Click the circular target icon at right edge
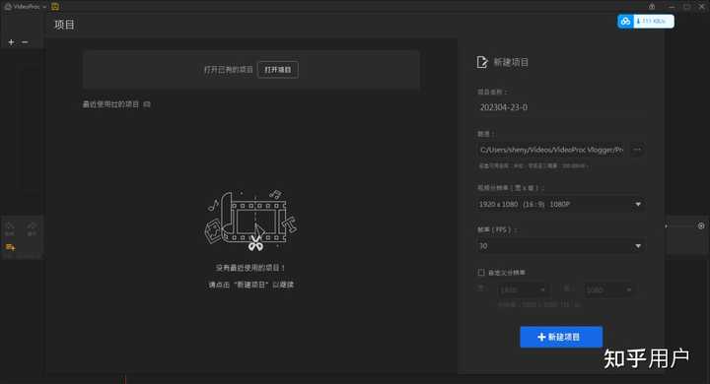The image size is (710, 384). click(x=701, y=225)
